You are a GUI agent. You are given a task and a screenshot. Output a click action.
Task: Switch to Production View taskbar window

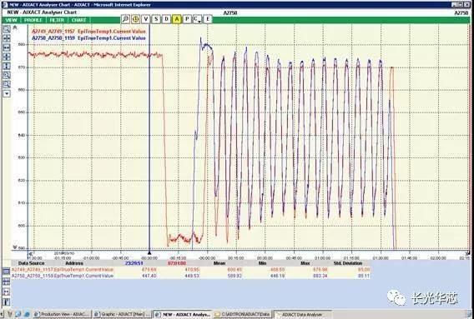click(x=62, y=315)
